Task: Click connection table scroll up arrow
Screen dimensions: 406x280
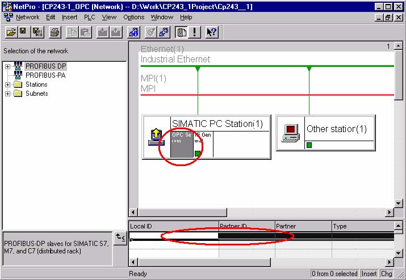Action: [x=398, y=226]
